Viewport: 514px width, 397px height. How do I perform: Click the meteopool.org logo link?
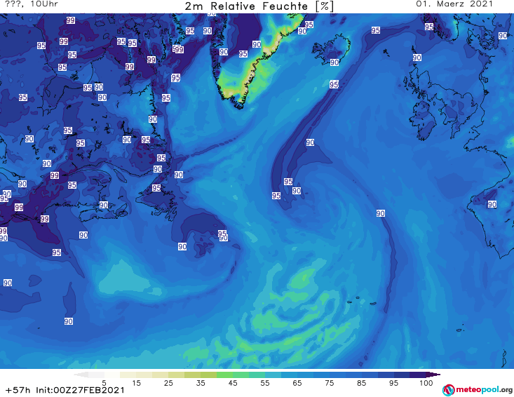coord(478,390)
